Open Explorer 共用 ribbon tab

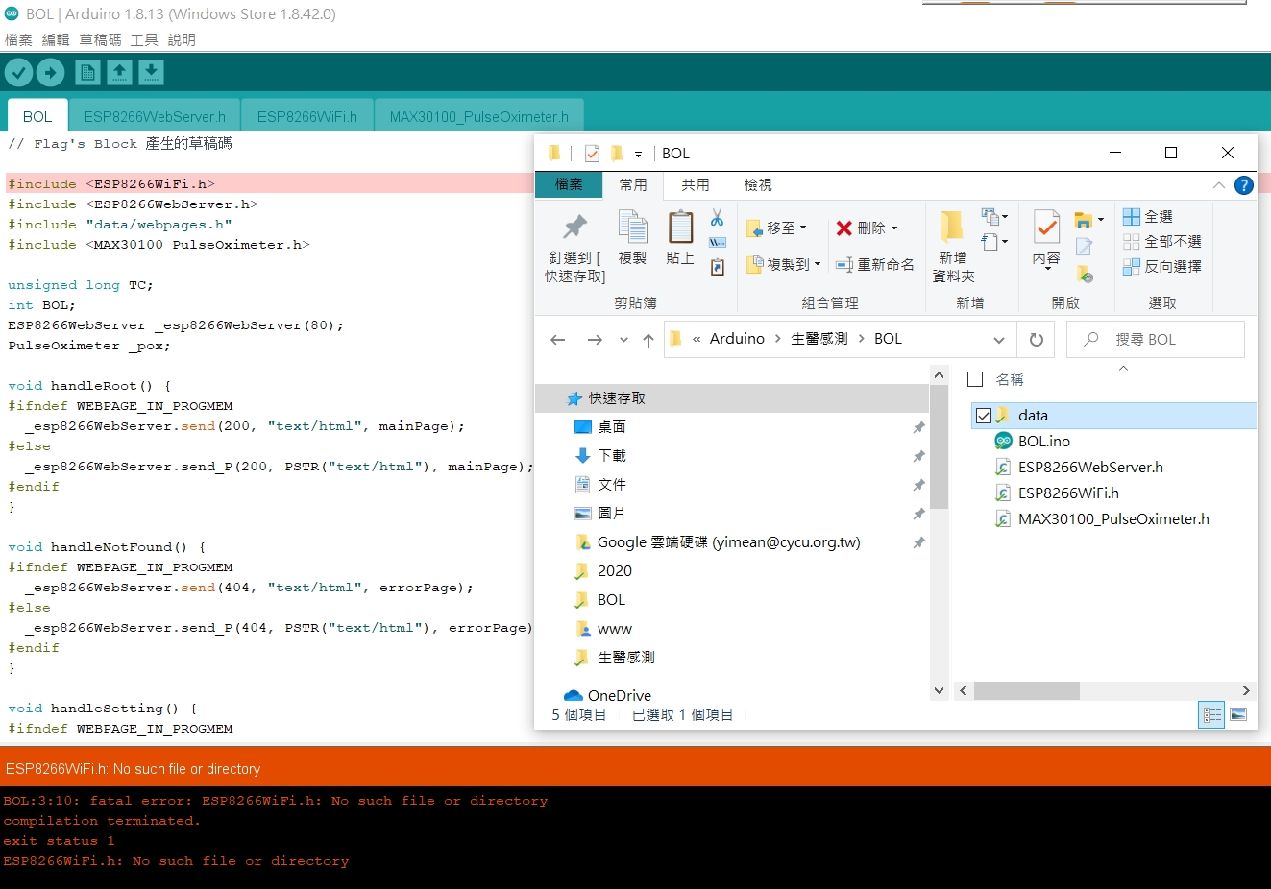pyautogui.click(x=696, y=185)
